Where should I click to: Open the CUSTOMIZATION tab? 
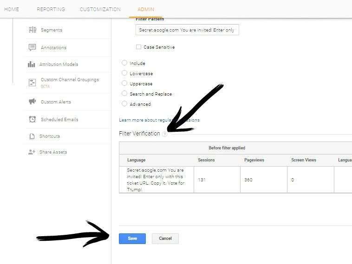coord(100,9)
